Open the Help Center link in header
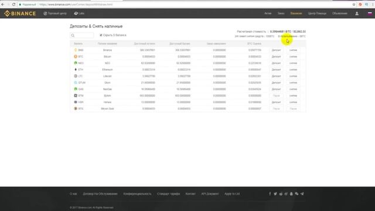The width and height of the screenshot is (375, 211). pyautogui.click(x=317, y=13)
